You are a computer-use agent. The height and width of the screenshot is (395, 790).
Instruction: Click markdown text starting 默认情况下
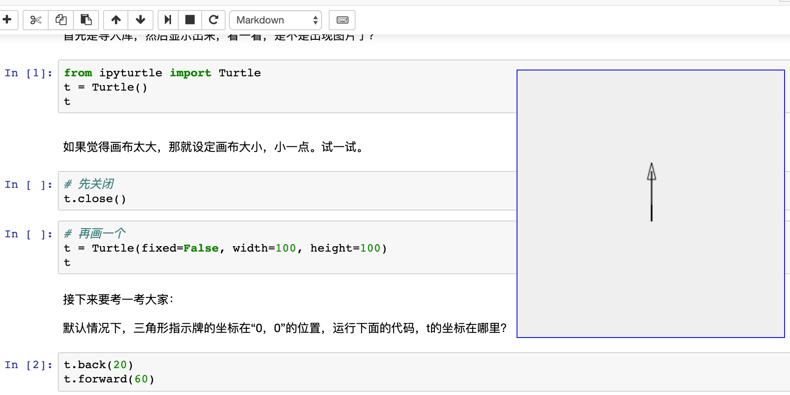[285, 328]
